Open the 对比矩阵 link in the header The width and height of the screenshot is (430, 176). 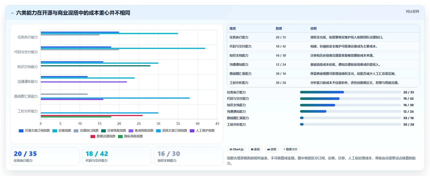(x=412, y=11)
